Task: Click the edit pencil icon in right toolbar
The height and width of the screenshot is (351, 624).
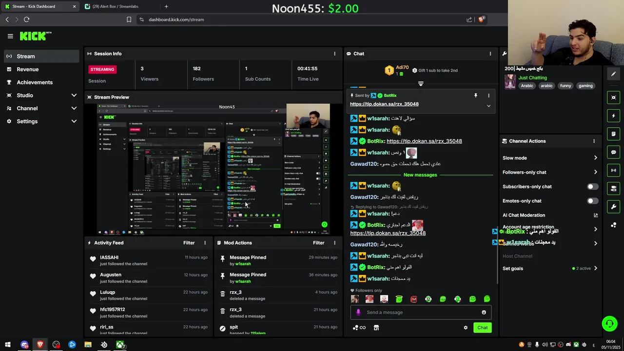Action: 614,74
